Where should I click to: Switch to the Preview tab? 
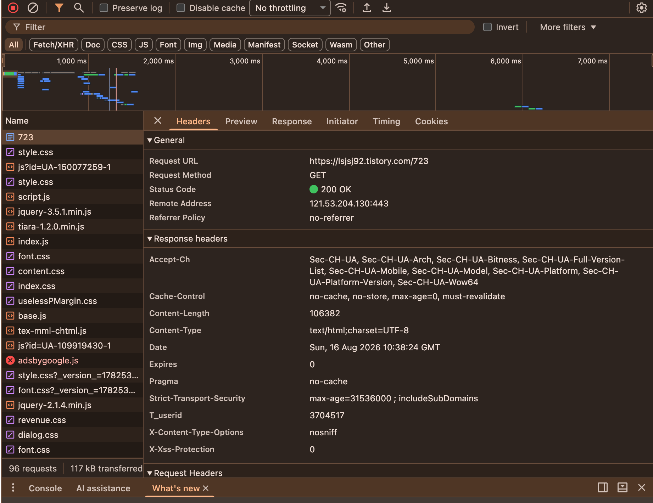(241, 121)
